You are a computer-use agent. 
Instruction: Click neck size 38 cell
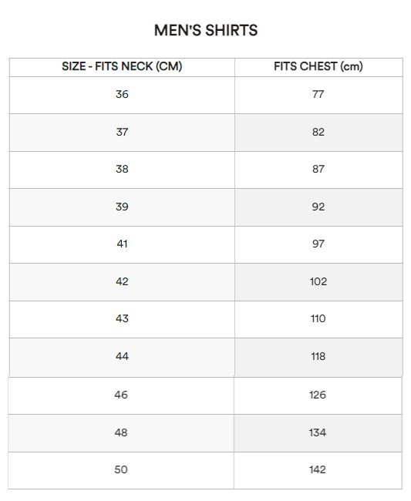(122, 170)
